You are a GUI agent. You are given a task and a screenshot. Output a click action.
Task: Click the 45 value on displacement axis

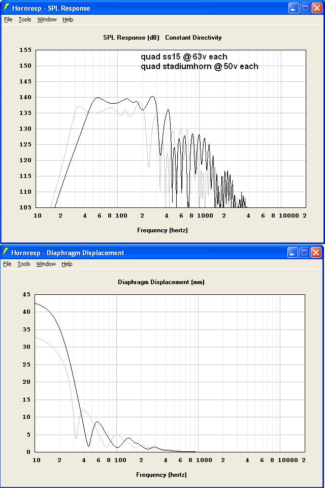coord(27,294)
